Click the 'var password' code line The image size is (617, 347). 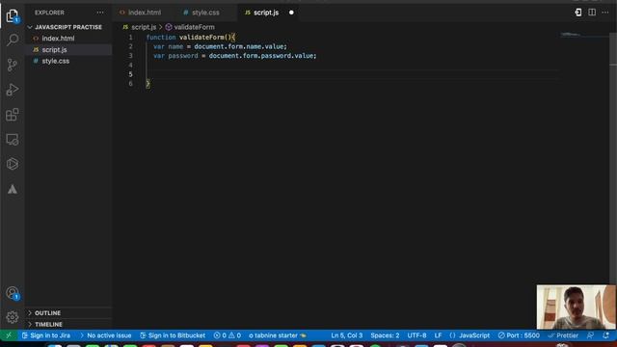[x=235, y=56]
